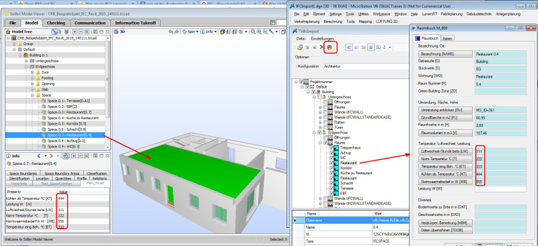Expand the Untergeschoss node in Model Tree
The height and width of the screenshot is (246, 538).
[x=26, y=60]
